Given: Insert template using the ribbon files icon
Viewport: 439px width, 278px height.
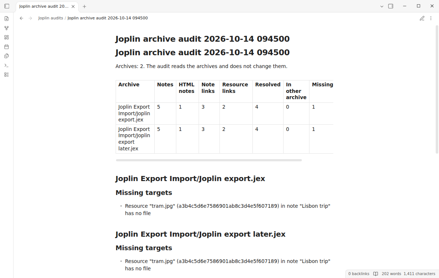Looking at the screenshot, I should pos(7,56).
